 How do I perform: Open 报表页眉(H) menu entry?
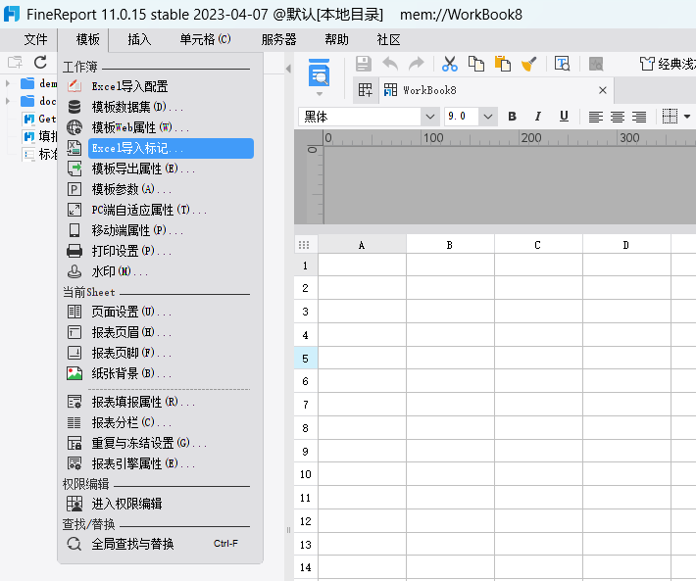(x=160, y=332)
